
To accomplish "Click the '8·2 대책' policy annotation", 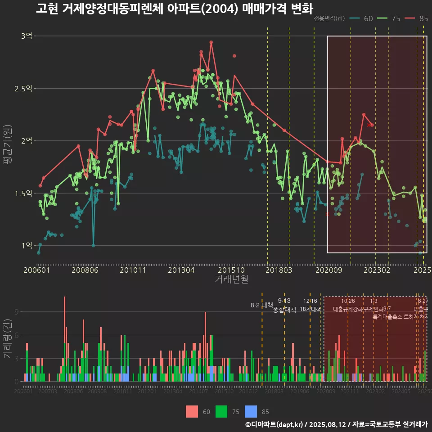I will point(262,305).
